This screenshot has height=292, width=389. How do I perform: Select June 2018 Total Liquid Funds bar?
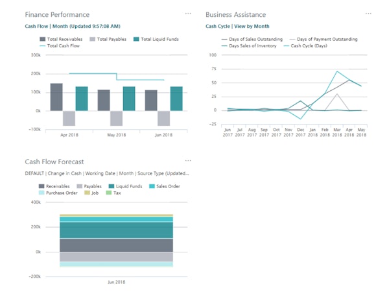coord(176,99)
